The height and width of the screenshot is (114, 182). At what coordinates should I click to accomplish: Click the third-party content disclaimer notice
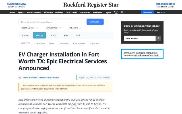pyautogui.click(x=65, y=87)
